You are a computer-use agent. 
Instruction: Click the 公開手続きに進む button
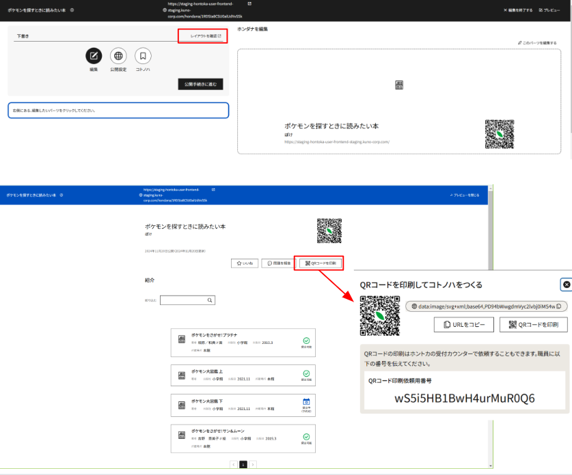pos(201,84)
